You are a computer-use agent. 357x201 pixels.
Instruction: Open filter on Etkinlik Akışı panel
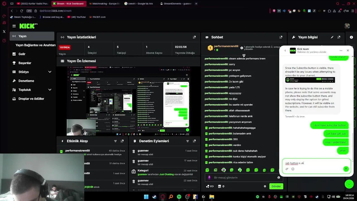click(115, 141)
